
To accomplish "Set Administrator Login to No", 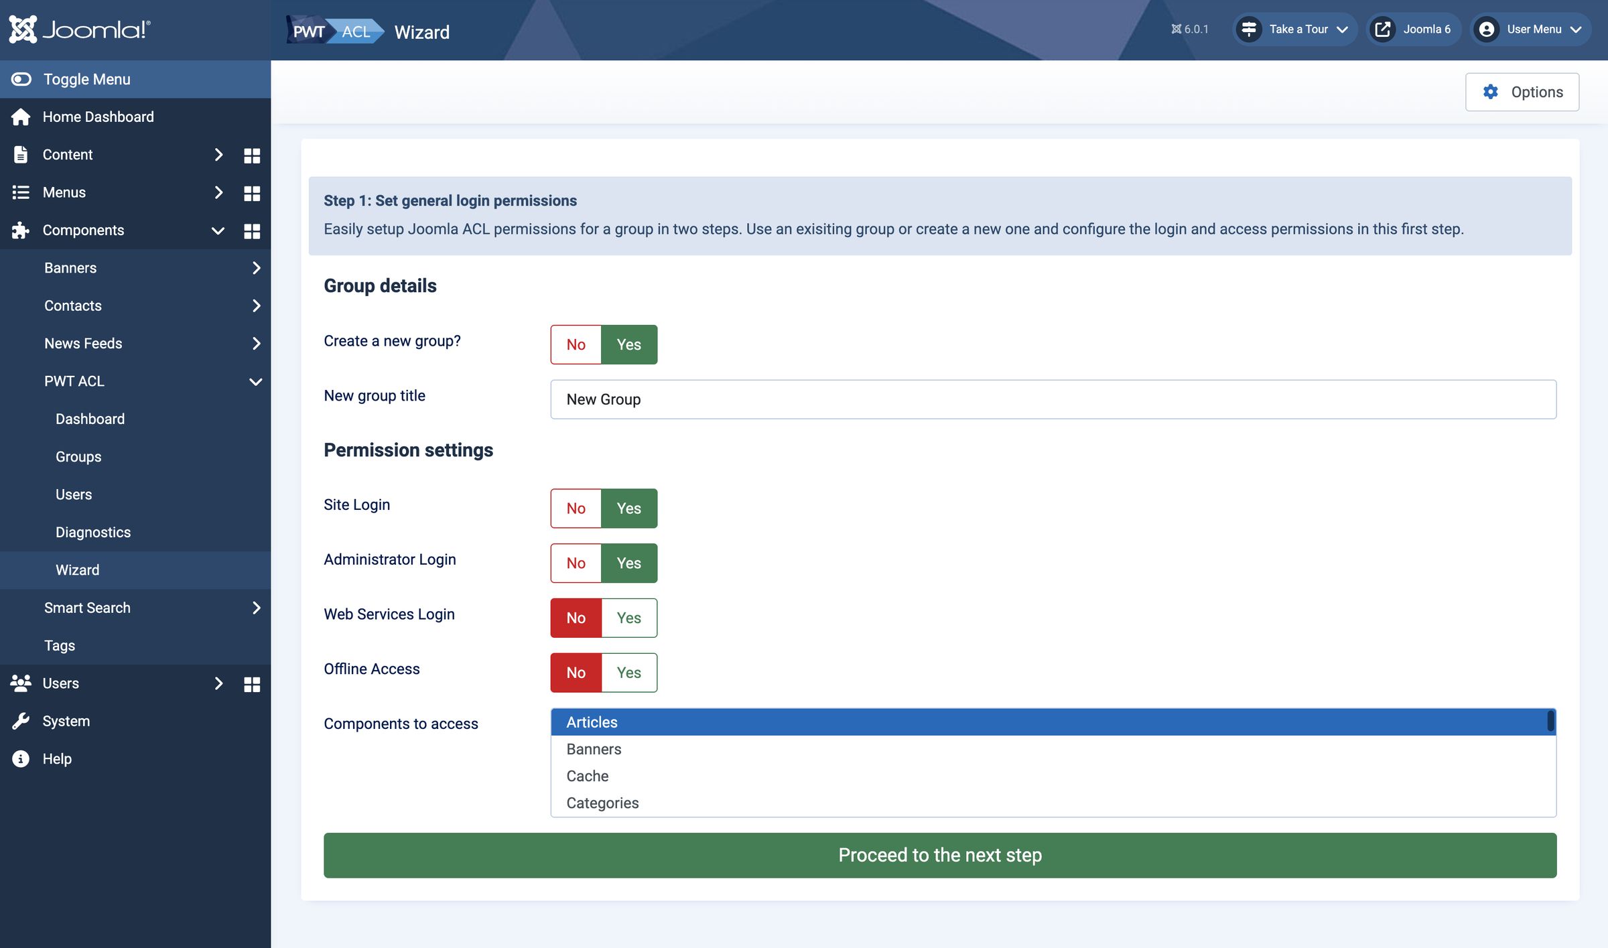I will [576, 563].
